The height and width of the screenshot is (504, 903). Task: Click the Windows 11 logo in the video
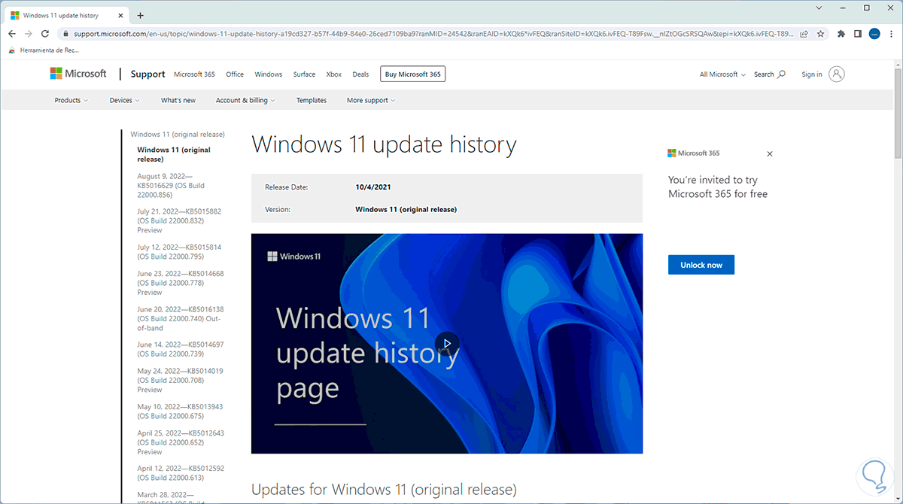[x=294, y=257]
